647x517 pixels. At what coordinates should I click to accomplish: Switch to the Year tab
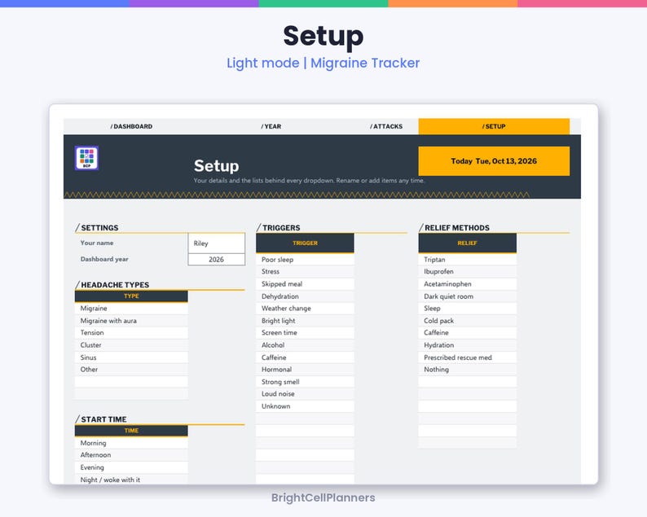tap(271, 126)
